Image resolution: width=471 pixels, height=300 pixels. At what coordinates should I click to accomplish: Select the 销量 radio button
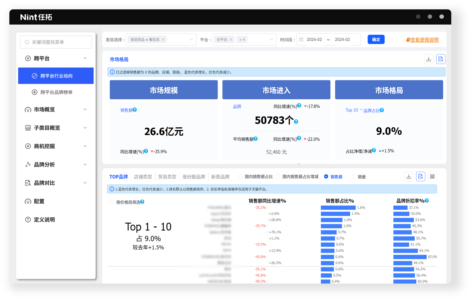353,176
